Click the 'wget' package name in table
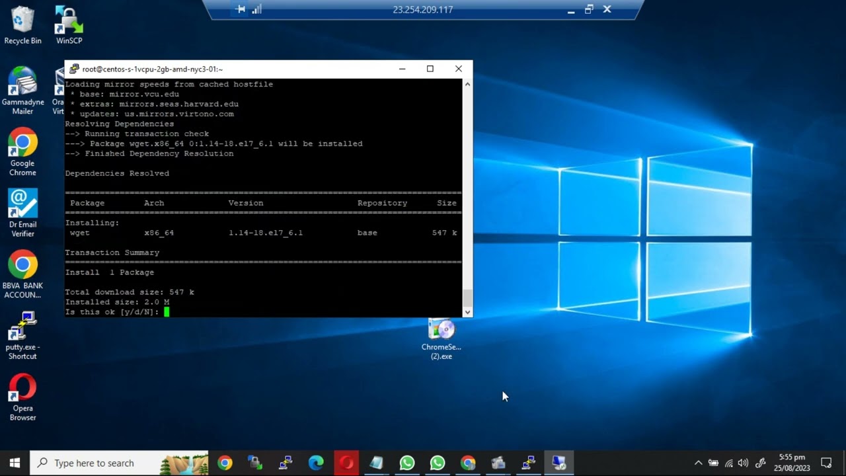846x476 pixels. coord(79,233)
